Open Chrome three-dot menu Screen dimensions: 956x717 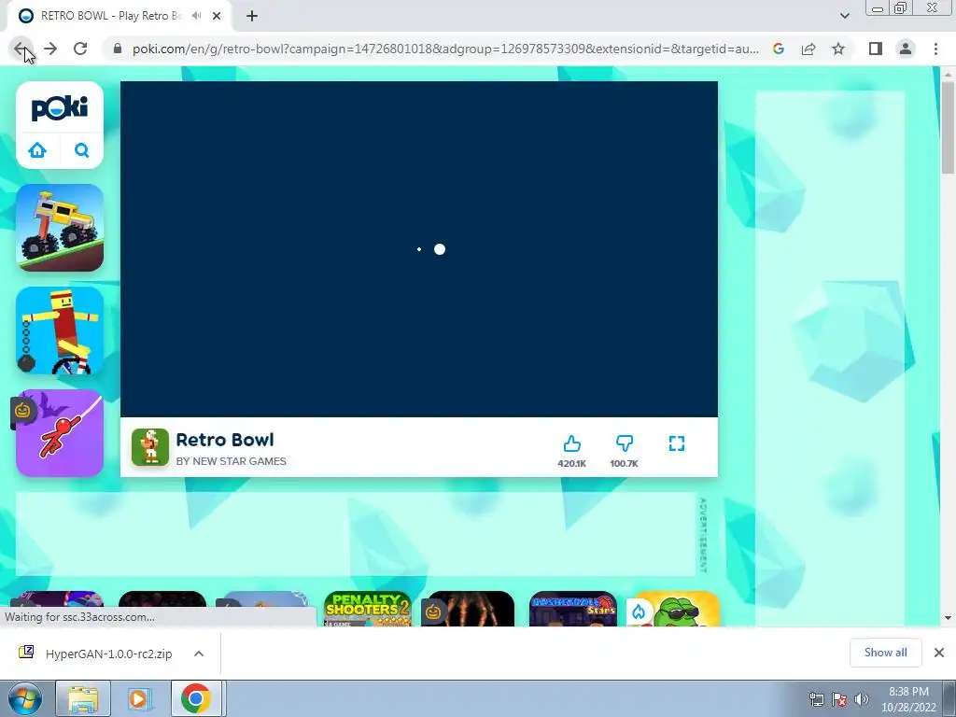pyautogui.click(x=935, y=49)
